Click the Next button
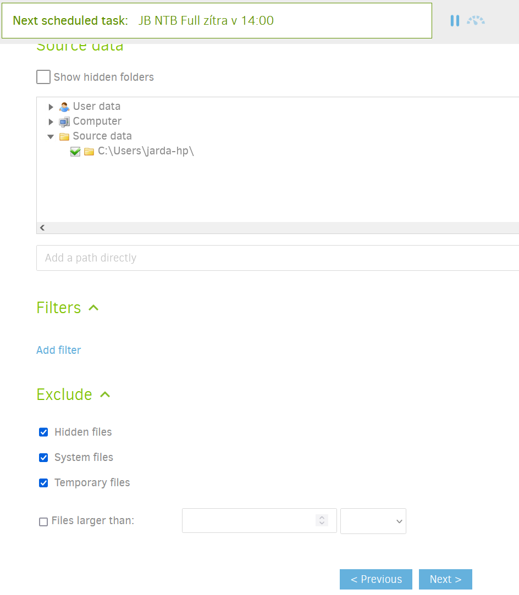Screen dimensions: 519x595 click(445, 579)
